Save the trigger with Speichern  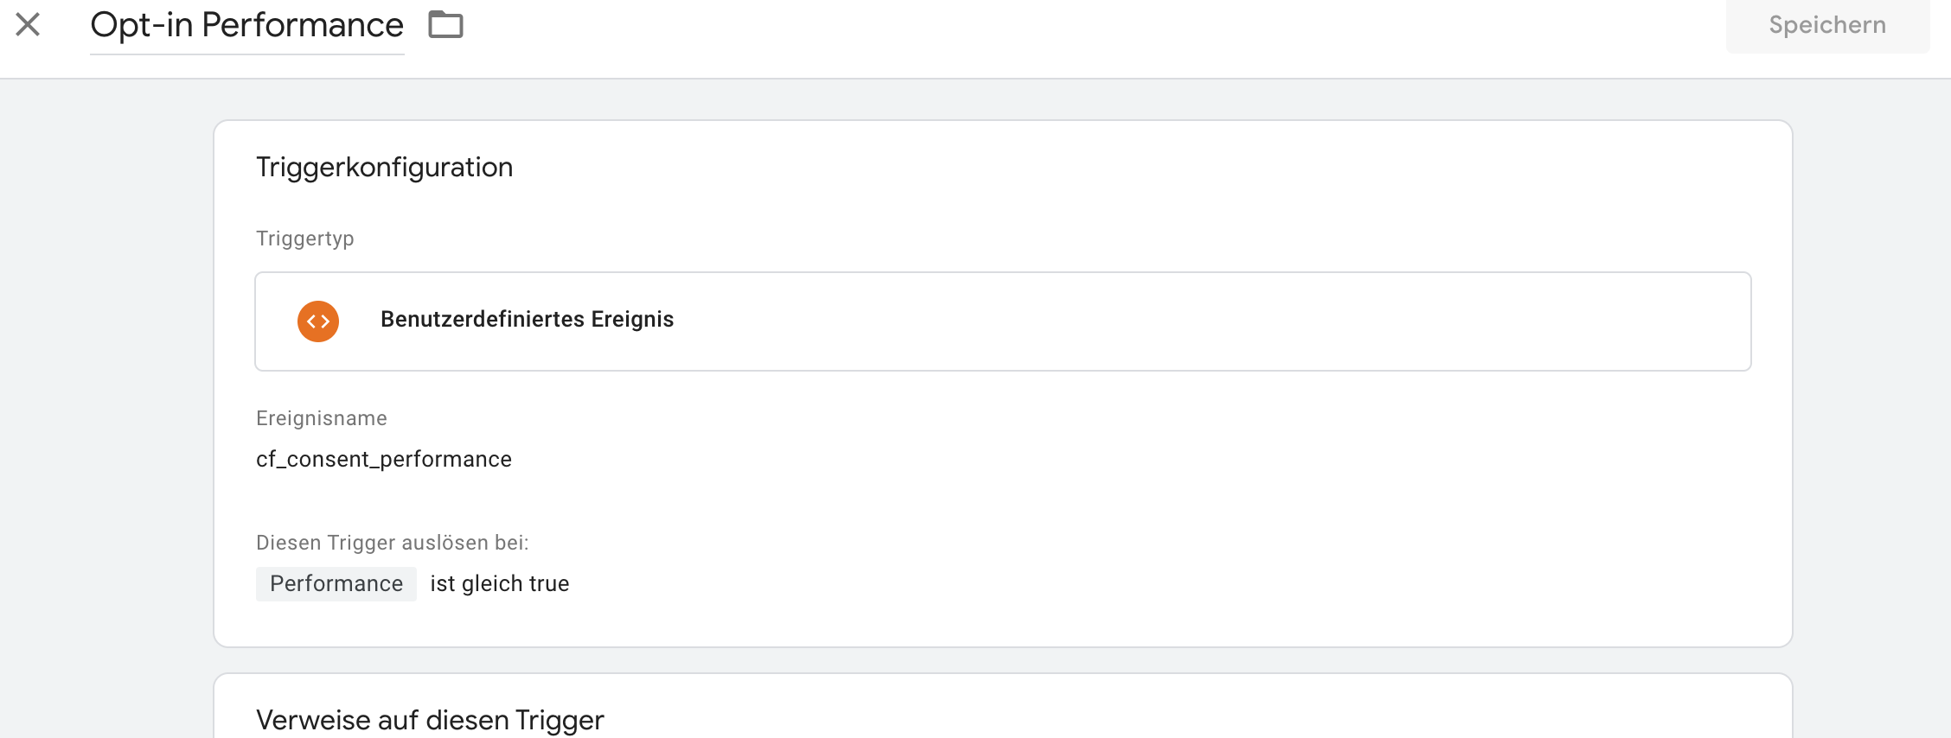(1827, 25)
